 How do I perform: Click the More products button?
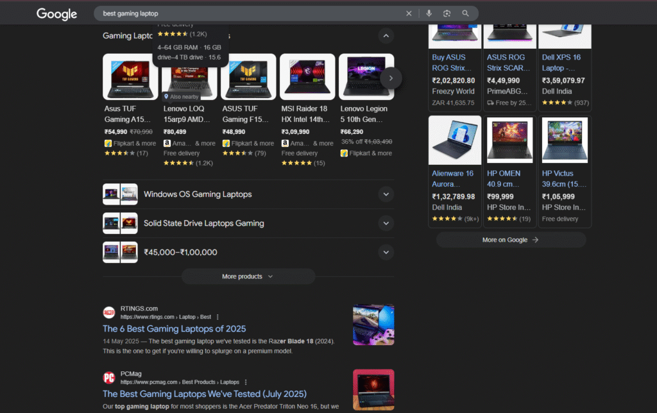point(248,276)
